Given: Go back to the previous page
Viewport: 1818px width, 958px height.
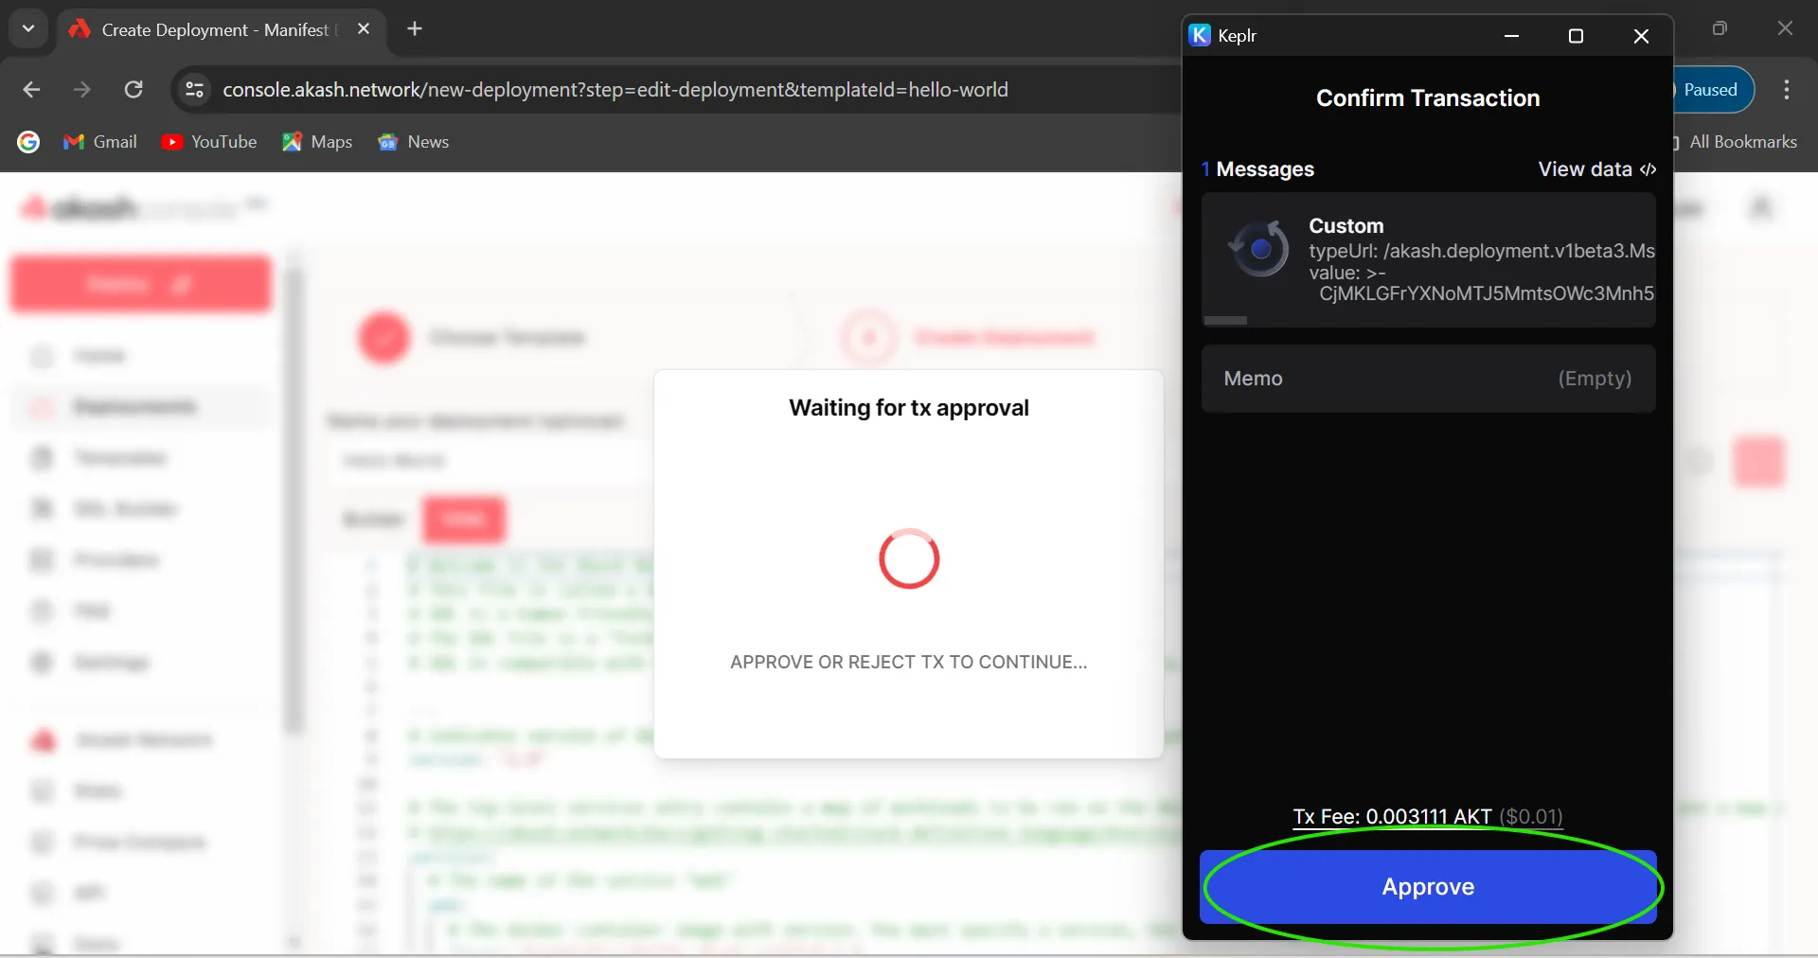Looking at the screenshot, I should 31,90.
